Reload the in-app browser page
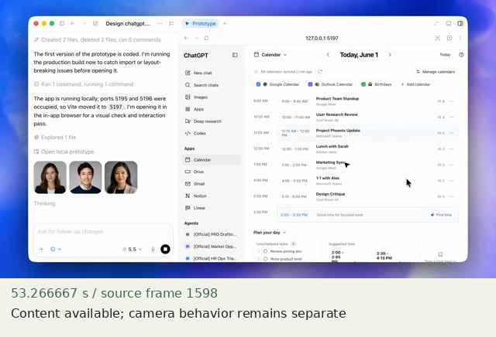 coord(206,38)
